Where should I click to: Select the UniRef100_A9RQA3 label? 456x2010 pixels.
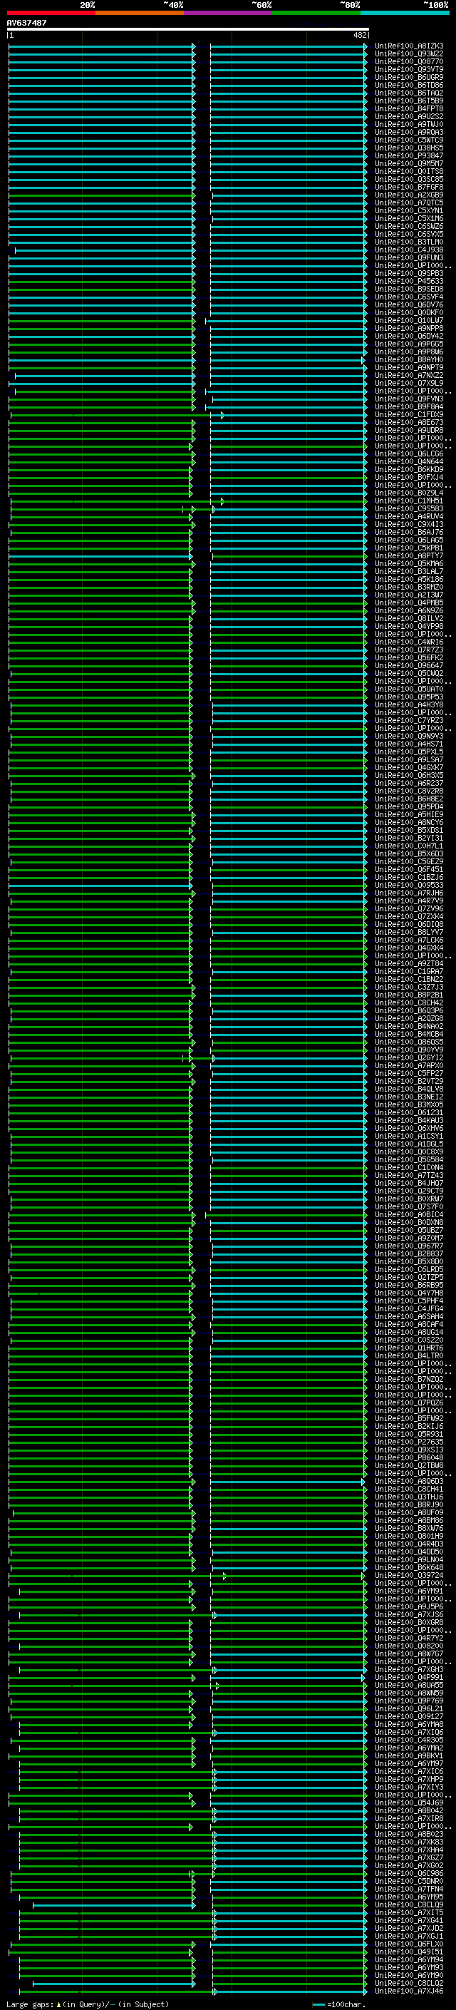point(408,132)
